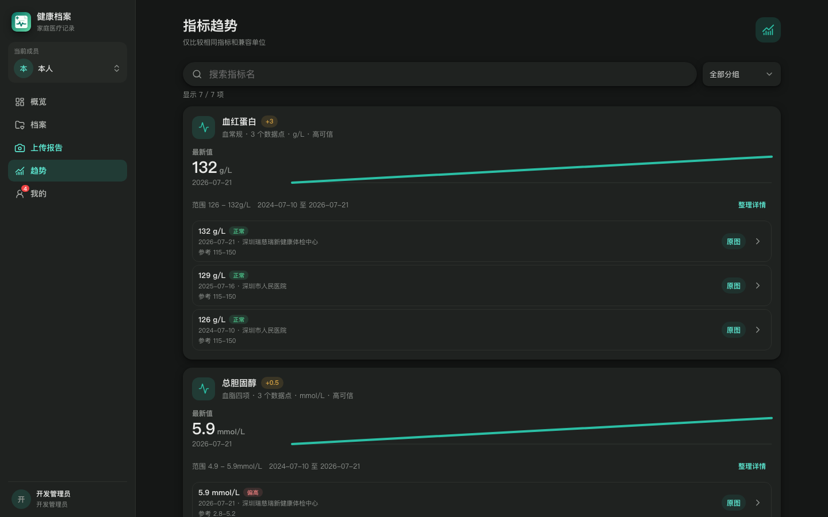The height and width of the screenshot is (517, 828).
Task: Click 整理详情 link for 总胆固醇
Action: point(752,466)
